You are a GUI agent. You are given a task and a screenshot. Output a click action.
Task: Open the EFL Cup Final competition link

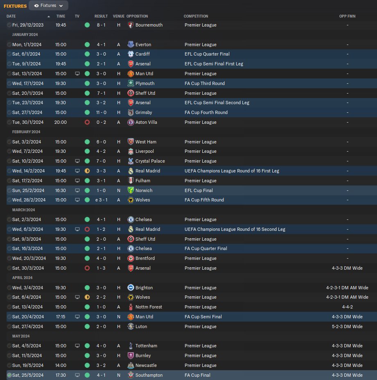[199, 190]
